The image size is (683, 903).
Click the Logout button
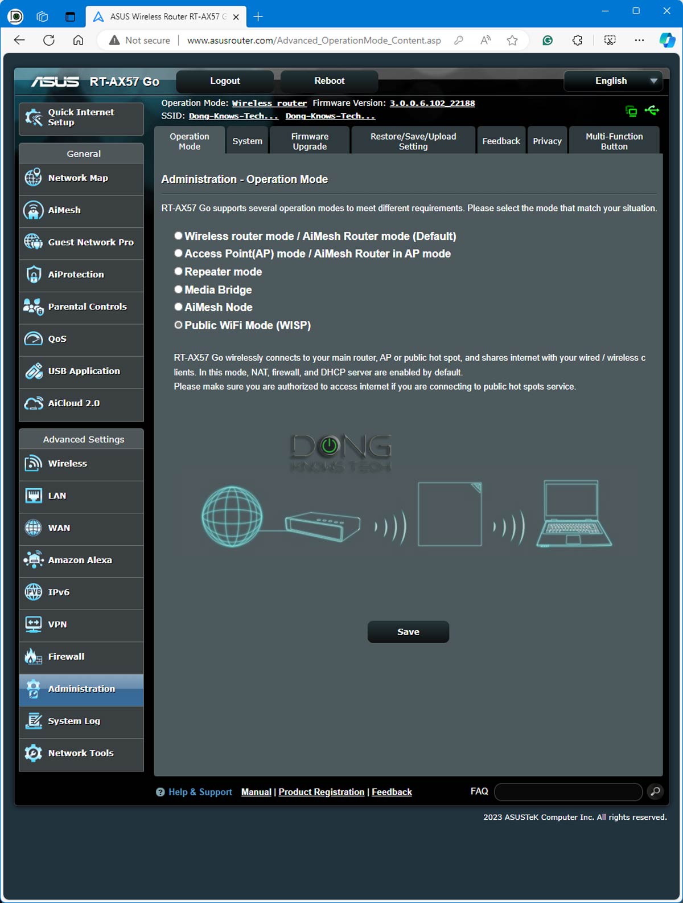tap(225, 81)
